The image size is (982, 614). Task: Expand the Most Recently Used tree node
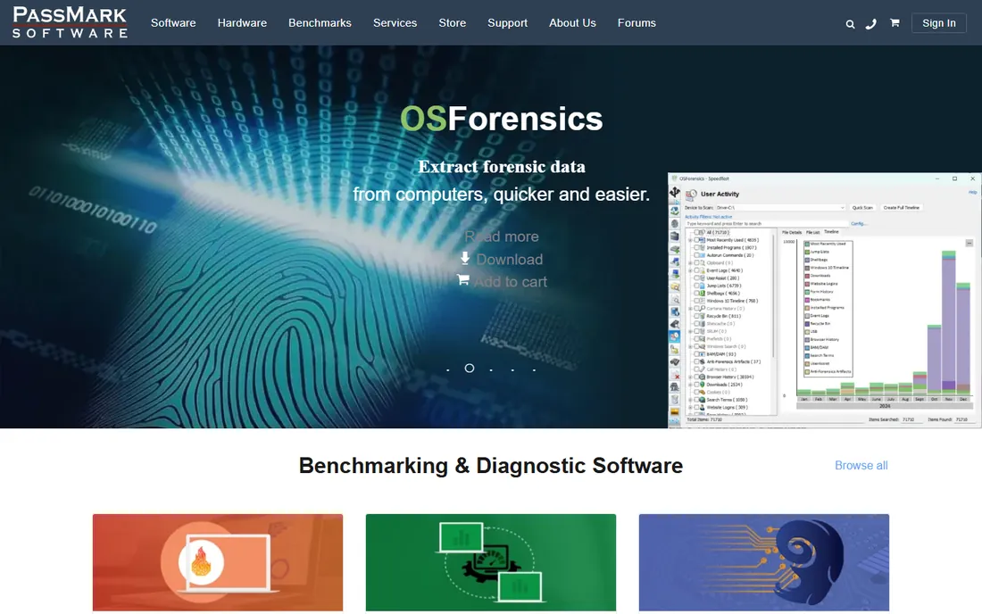pos(690,240)
